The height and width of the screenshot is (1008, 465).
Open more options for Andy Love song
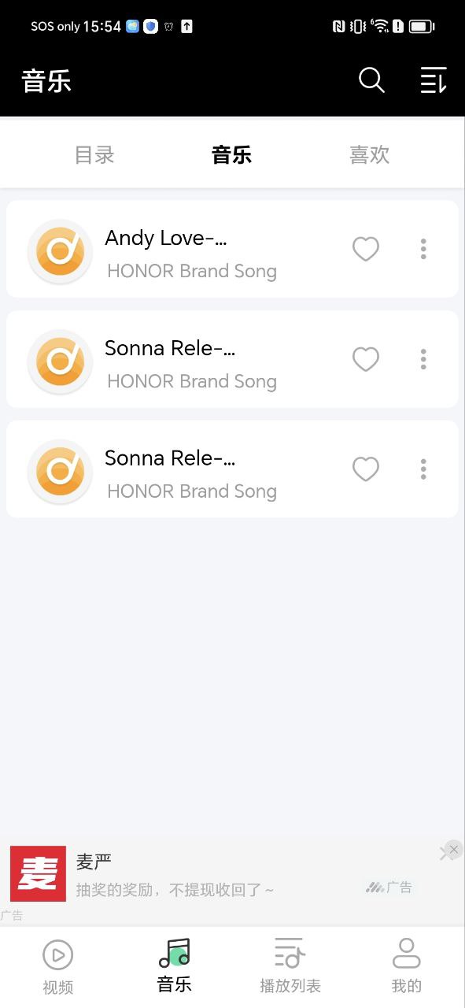coord(423,249)
